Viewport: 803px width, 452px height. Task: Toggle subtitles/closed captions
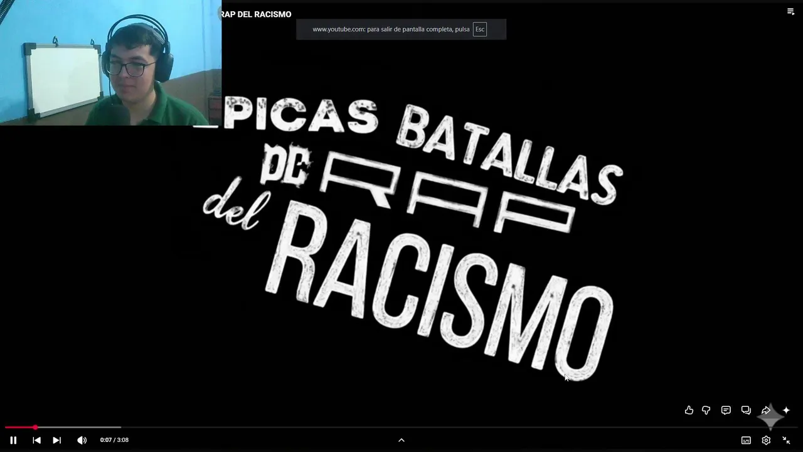point(746,440)
